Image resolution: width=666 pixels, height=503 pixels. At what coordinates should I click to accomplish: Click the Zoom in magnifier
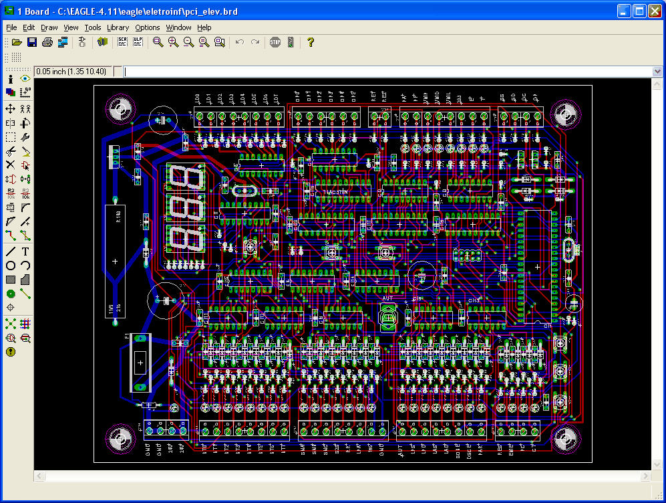point(173,42)
